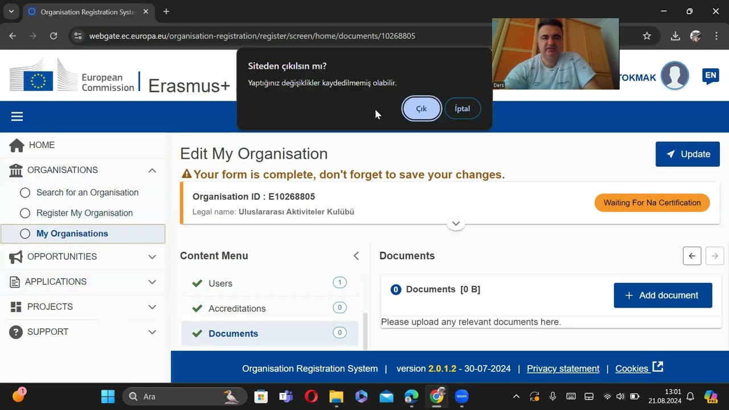The image size is (729, 410).
Task: Select the Organisation Registration System tab
Action: (x=89, y=12)
